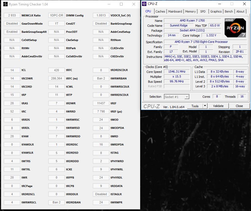Click the BankGroupSwapAlt Enabled field
Screen dimensions: 251x211
coord(12,32)
